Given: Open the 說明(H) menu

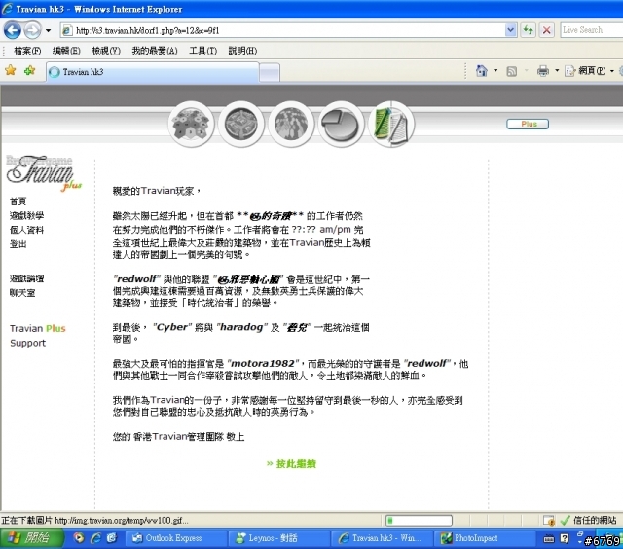Looking at the screenshot, I should (x=242, y=51).
